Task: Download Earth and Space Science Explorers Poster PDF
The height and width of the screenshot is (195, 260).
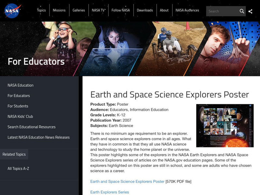Action: [x=127, y=182]
